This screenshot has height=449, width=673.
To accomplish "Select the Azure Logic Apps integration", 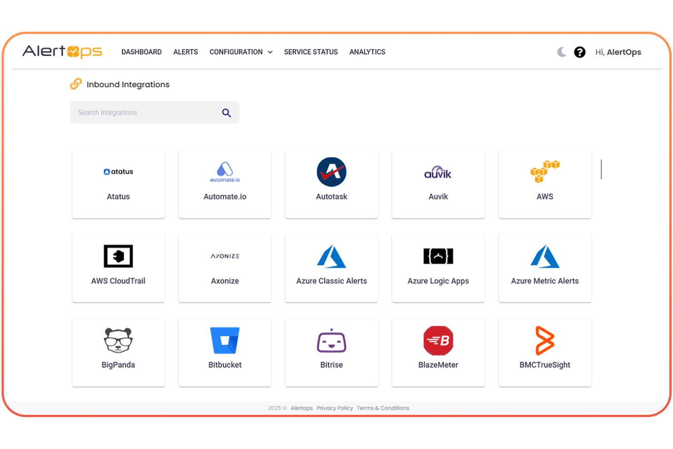I will tap(438, 268).
